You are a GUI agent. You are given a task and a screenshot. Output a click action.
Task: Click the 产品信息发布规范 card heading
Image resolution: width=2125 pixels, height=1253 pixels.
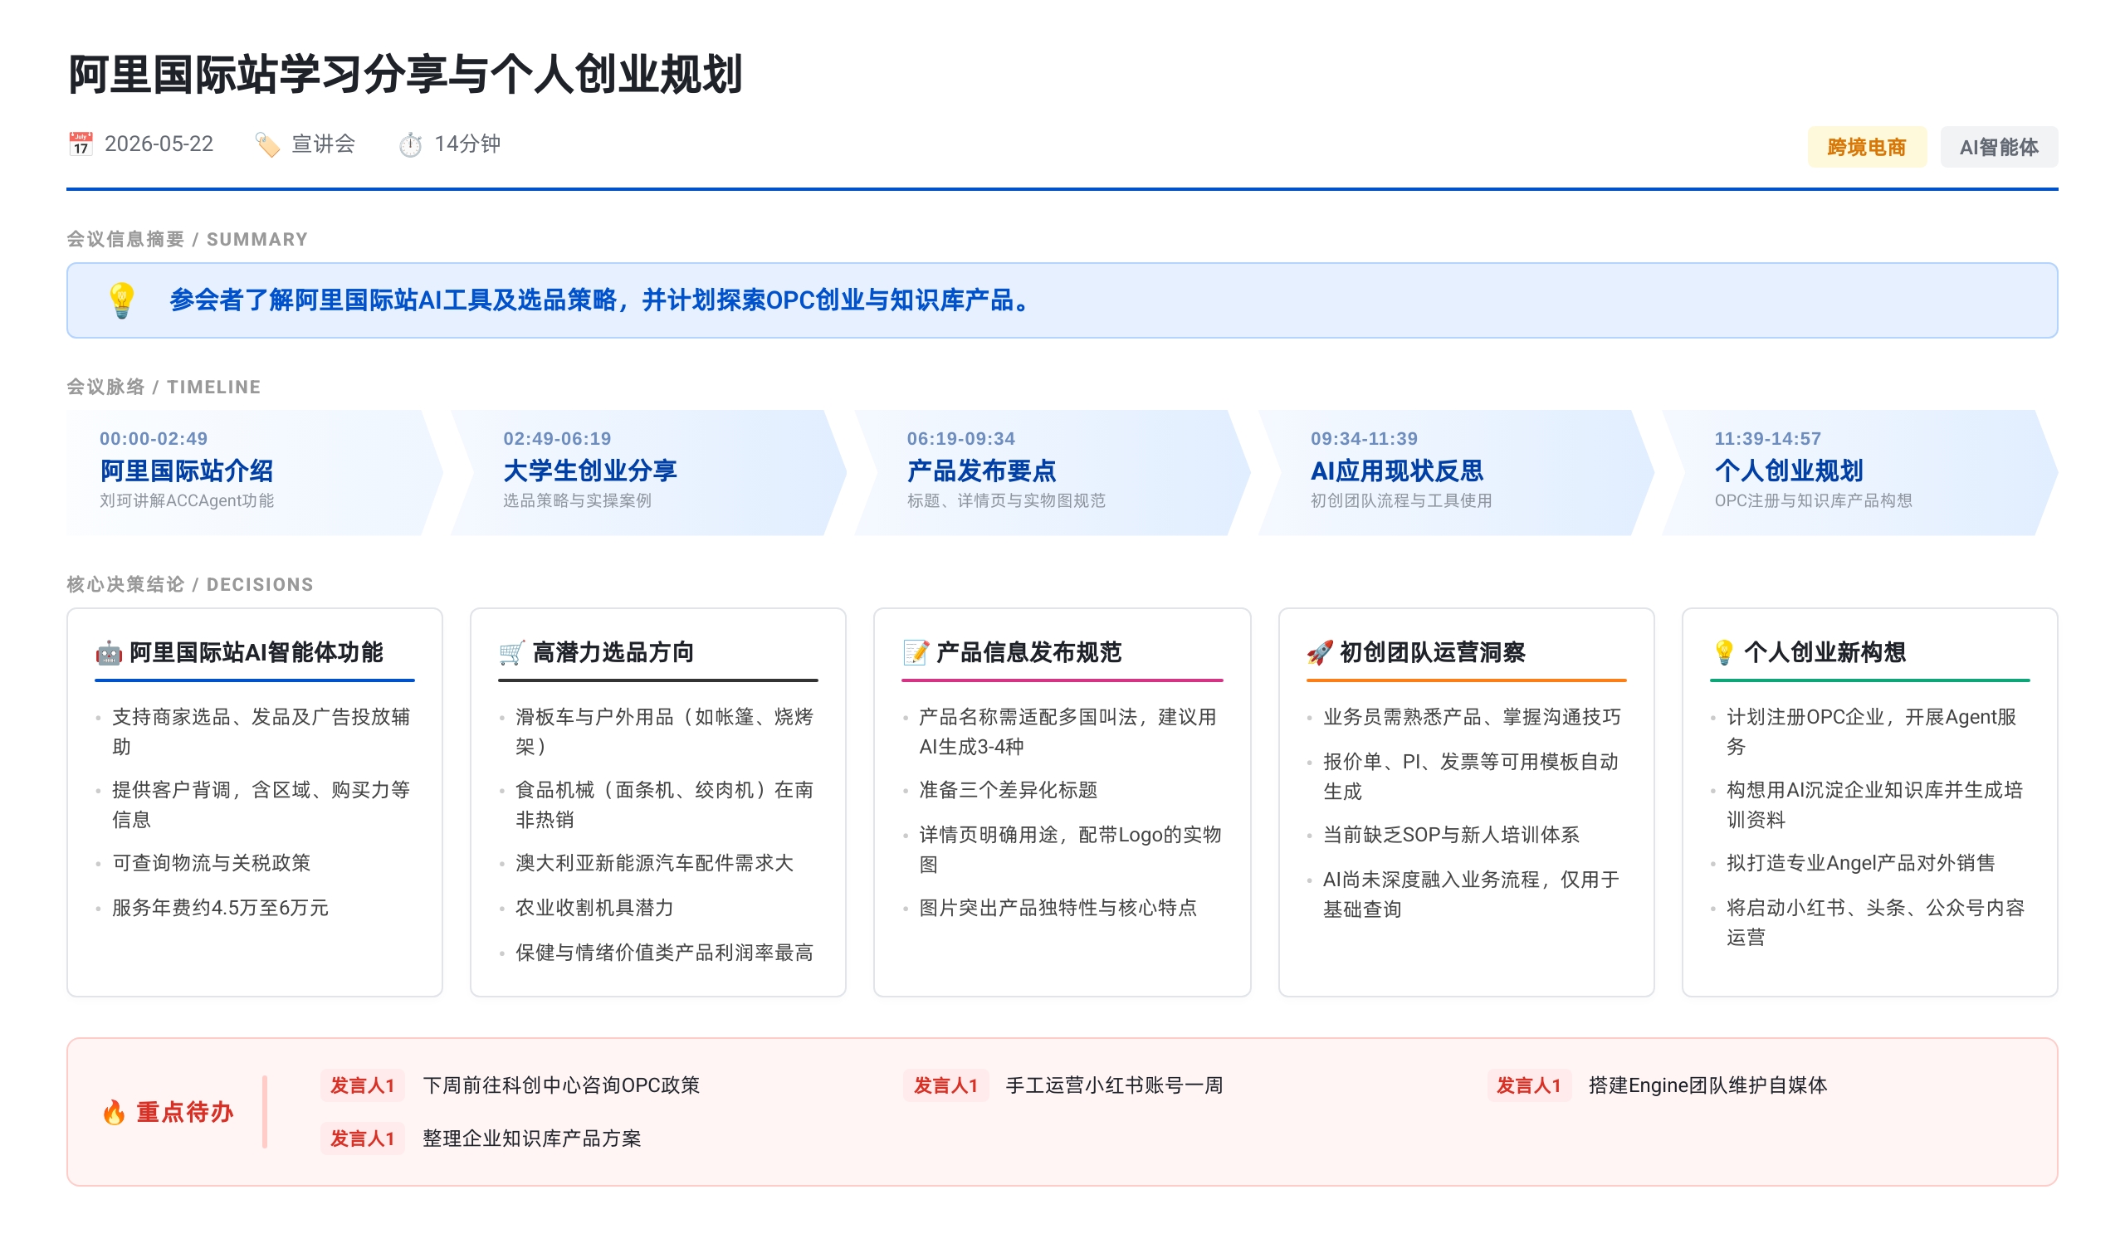point(1028,653)
